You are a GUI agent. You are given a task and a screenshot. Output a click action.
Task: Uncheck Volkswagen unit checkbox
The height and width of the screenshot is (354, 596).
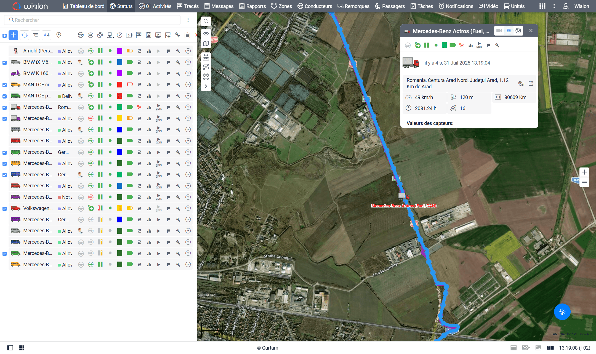[4, 209]
